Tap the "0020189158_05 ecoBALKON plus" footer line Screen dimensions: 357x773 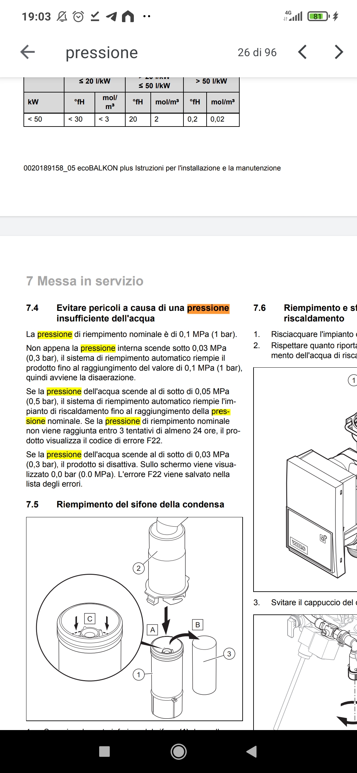pos(152,168)
